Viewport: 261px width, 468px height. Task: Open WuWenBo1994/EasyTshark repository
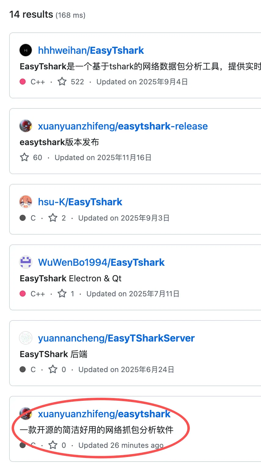pyautogui.click(x=101, y=262)
